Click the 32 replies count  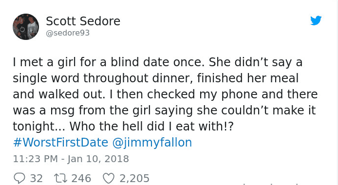coord(36,179)
